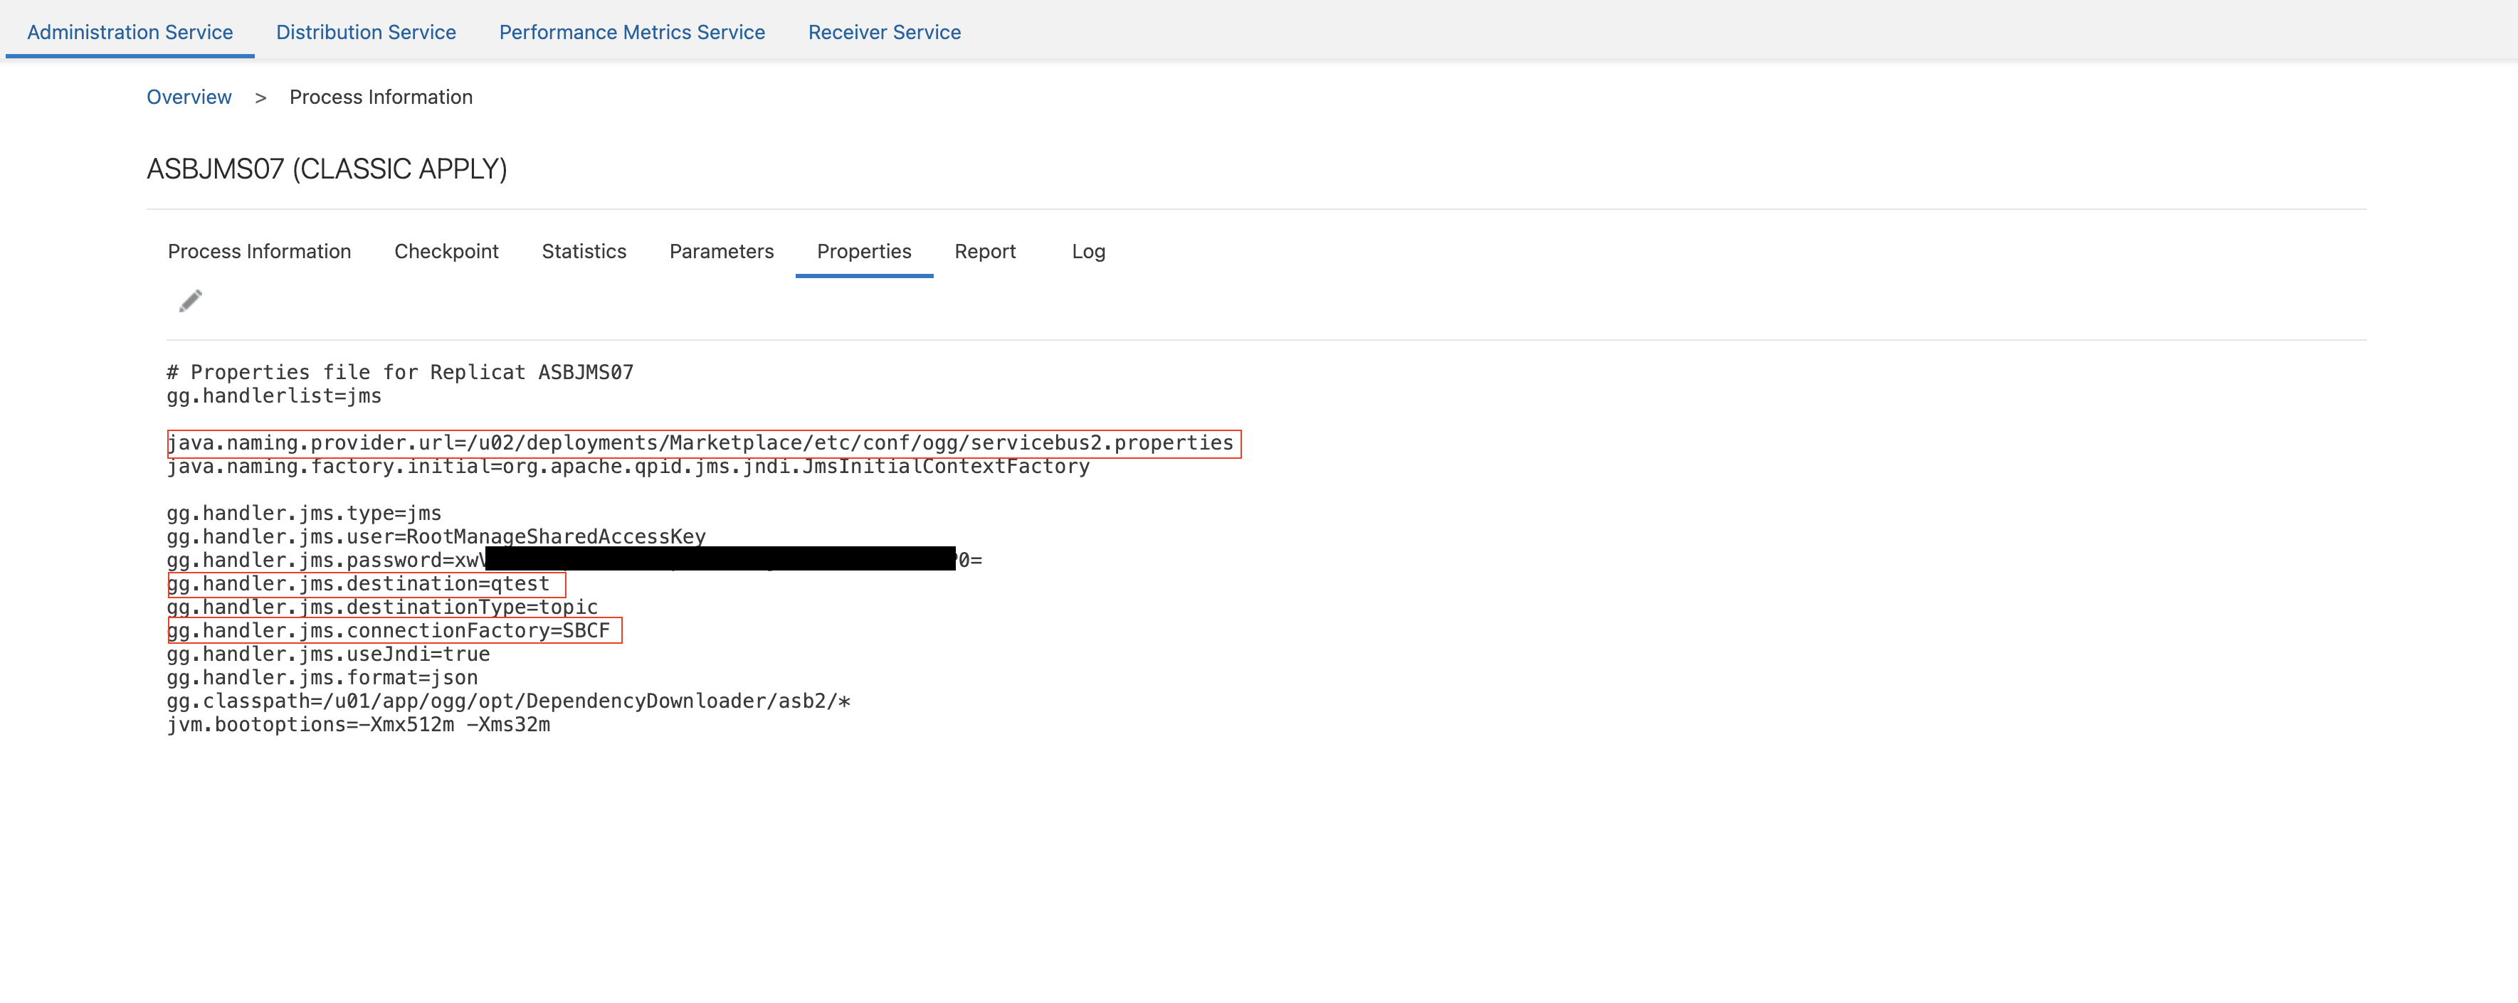Open Performance Metrics Service tab
Screen dimensions: 2518x1003
pyautogui.click(x=631, y=32)
